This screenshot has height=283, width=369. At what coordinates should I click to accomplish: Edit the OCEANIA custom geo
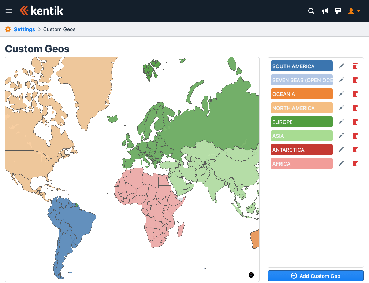coord(341,94)
